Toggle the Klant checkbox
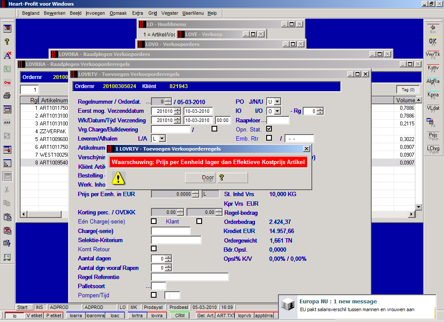Viewport: 444px width, 322px height. (x=199, y=221)
